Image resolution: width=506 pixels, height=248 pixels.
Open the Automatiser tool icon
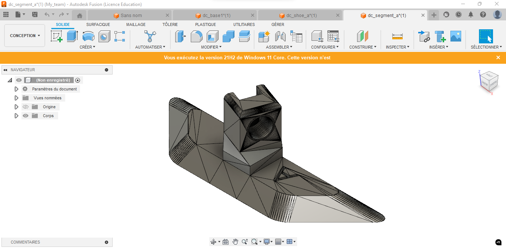click(150, 36)
